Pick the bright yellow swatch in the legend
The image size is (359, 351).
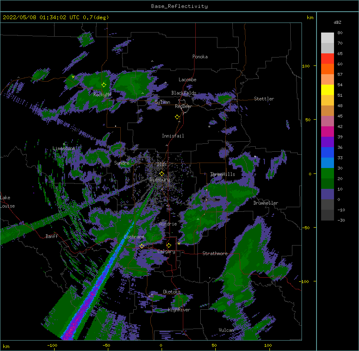pos(327,90)
